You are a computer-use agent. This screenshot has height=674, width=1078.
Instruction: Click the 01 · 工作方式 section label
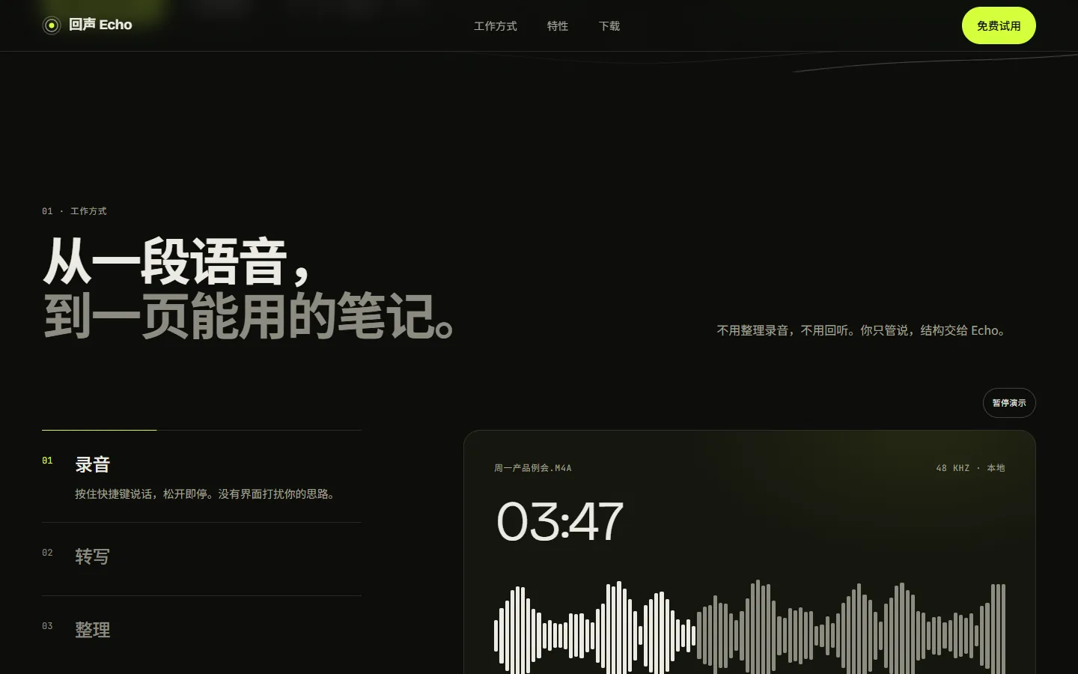click(74, 211)
